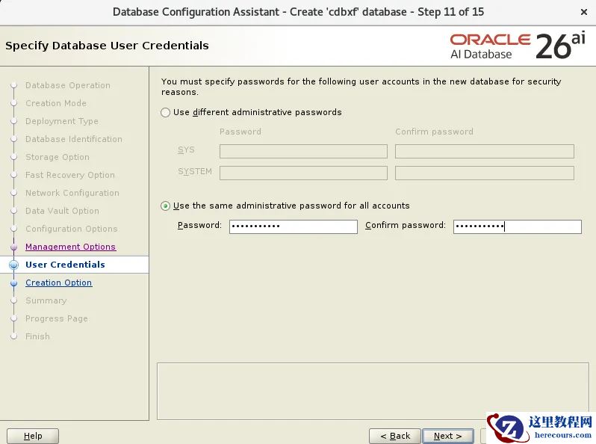Click the Data Vault Option step label
596x444 pixels.
pos(62,210)
